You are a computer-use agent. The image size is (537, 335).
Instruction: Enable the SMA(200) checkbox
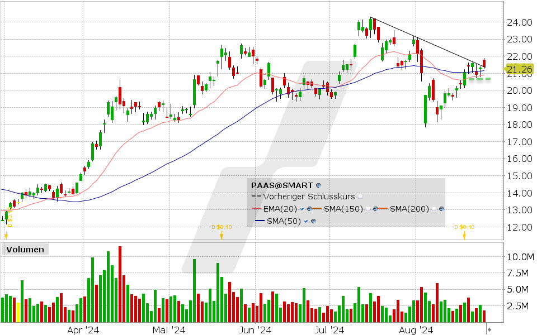(434, 209)
